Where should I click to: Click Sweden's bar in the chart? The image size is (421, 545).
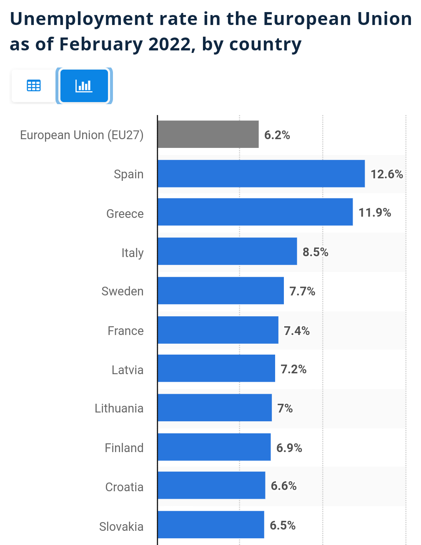point(221,290)
